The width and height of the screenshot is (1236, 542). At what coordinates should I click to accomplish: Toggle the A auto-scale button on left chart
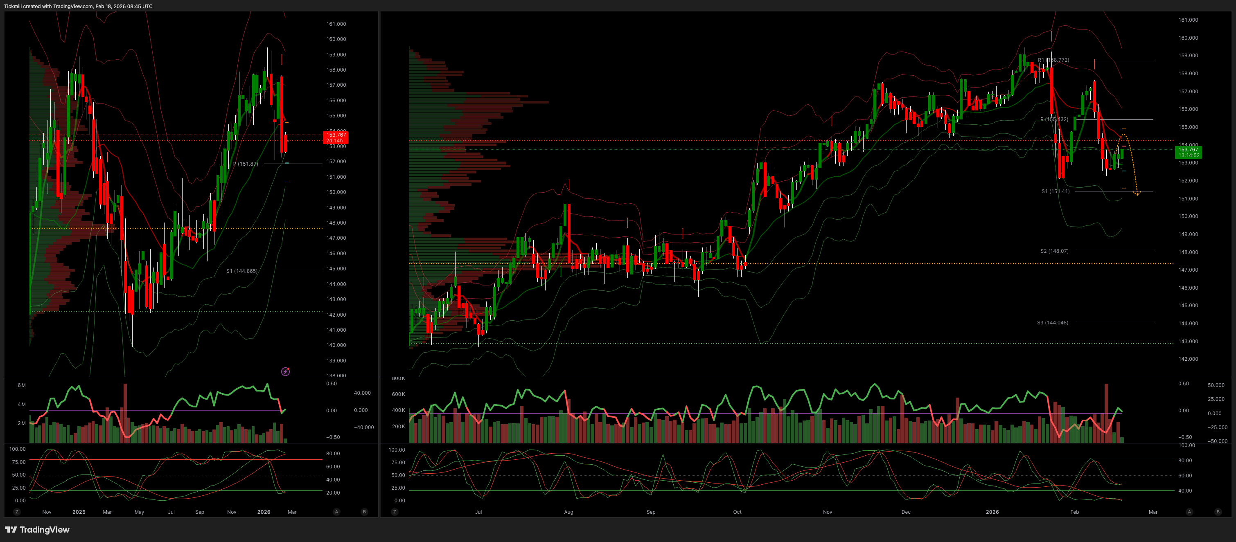tap(336, 512)
